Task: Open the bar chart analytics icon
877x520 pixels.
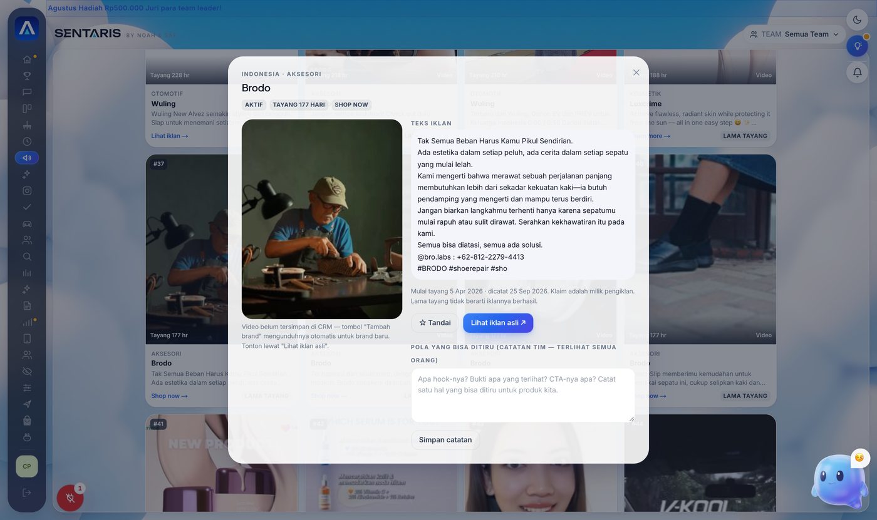Action: pyautogui.click(x=27, y=273)
